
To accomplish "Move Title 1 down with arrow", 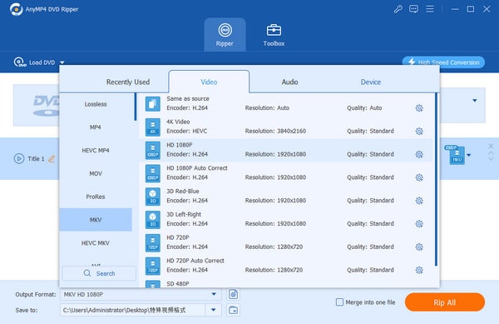I will coord(491,158).
